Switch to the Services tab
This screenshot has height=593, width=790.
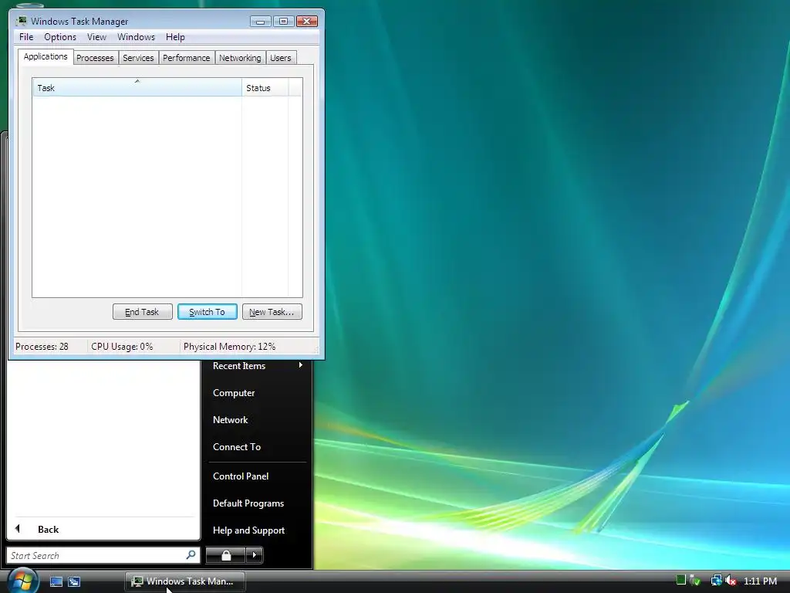point(138,58)
